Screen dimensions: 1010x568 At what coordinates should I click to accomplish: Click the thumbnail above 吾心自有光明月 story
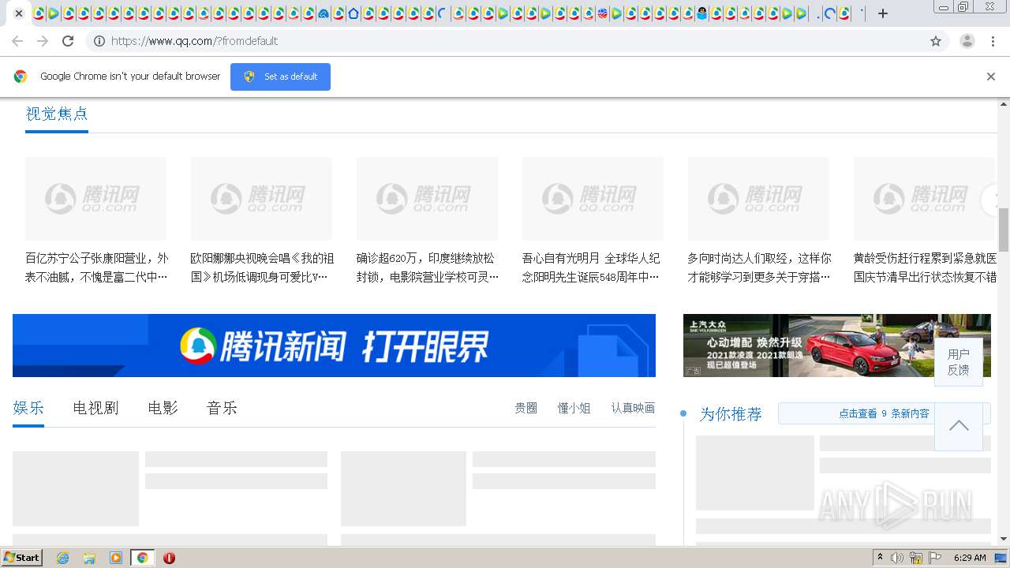(x=593, y=199)
